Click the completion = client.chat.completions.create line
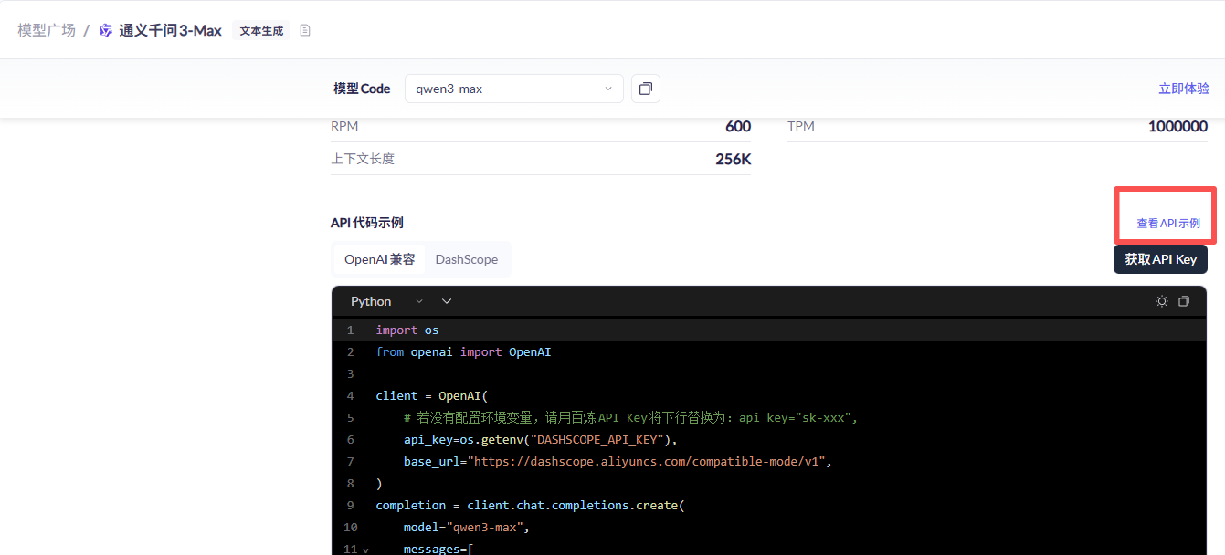The image size is (1225, 555). [530, 506]
